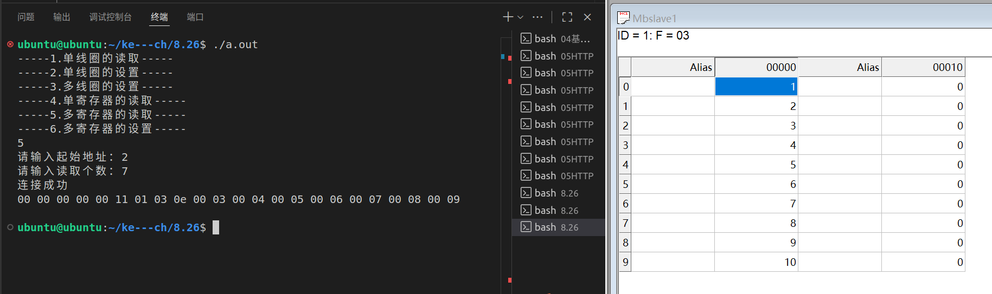The height and width of the screenshot is (294, 992).
Task: Select register cell with value 5
Action: click(756, 165)
